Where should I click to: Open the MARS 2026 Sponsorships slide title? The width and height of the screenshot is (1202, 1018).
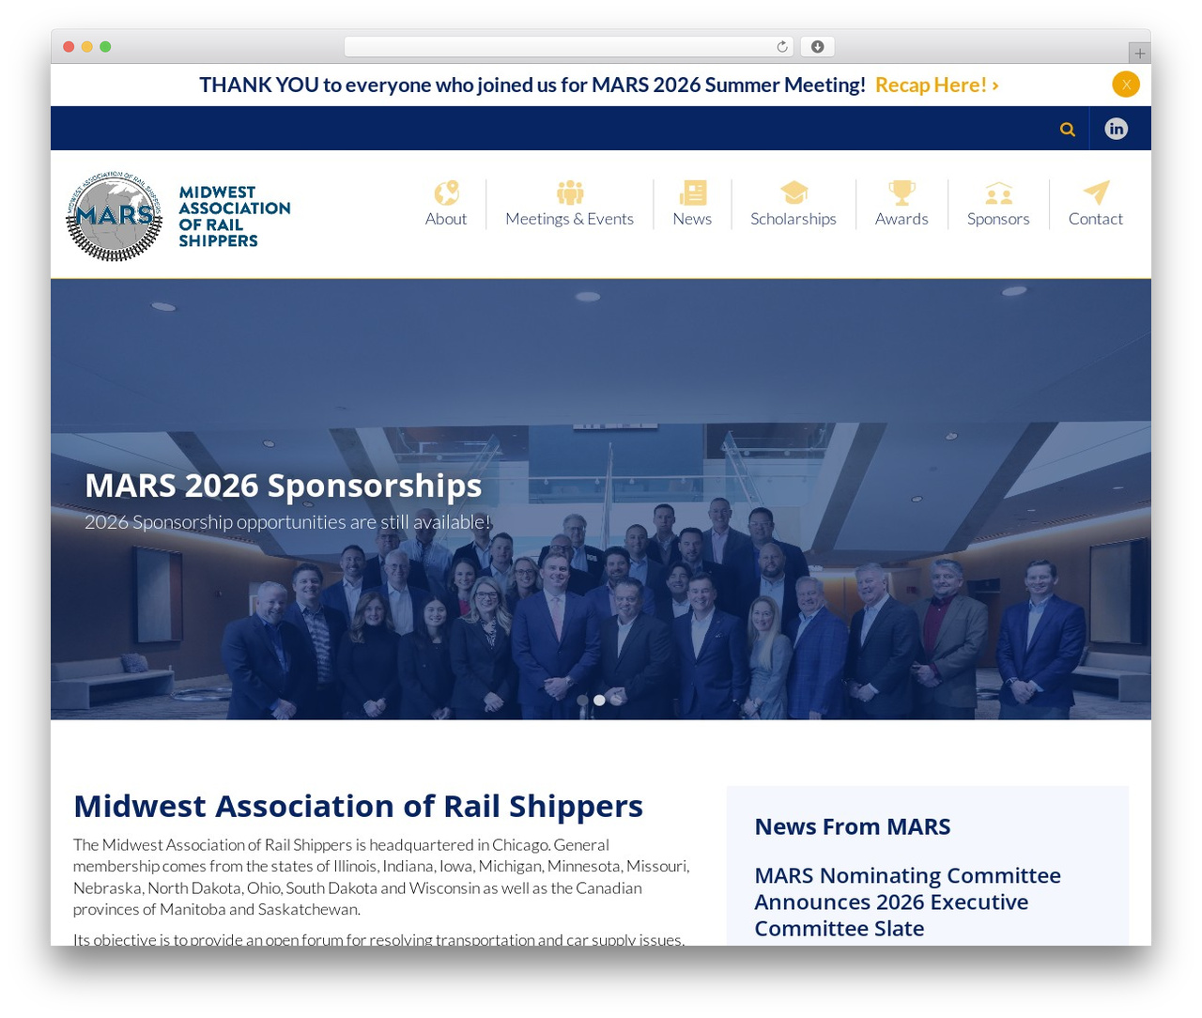pos(283,486)
